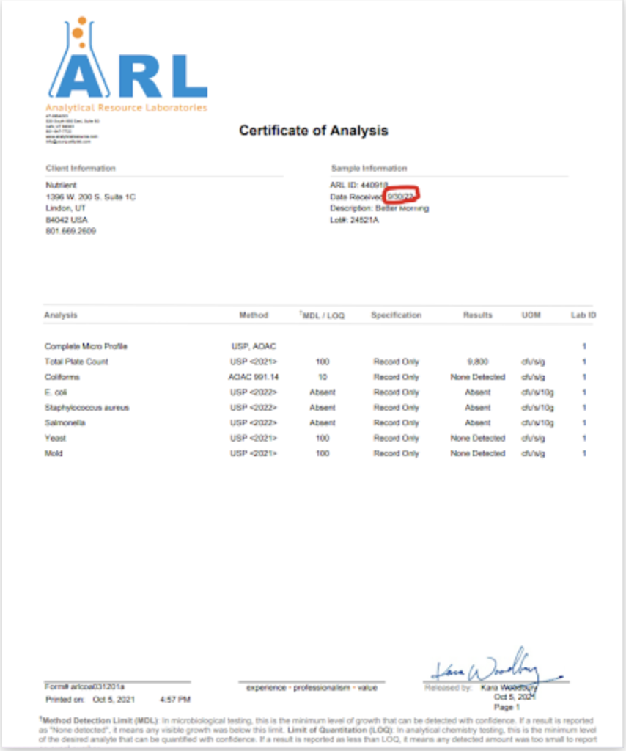
Task: Select the 'Coliforms' analysis name
Action: coord(62,377)
